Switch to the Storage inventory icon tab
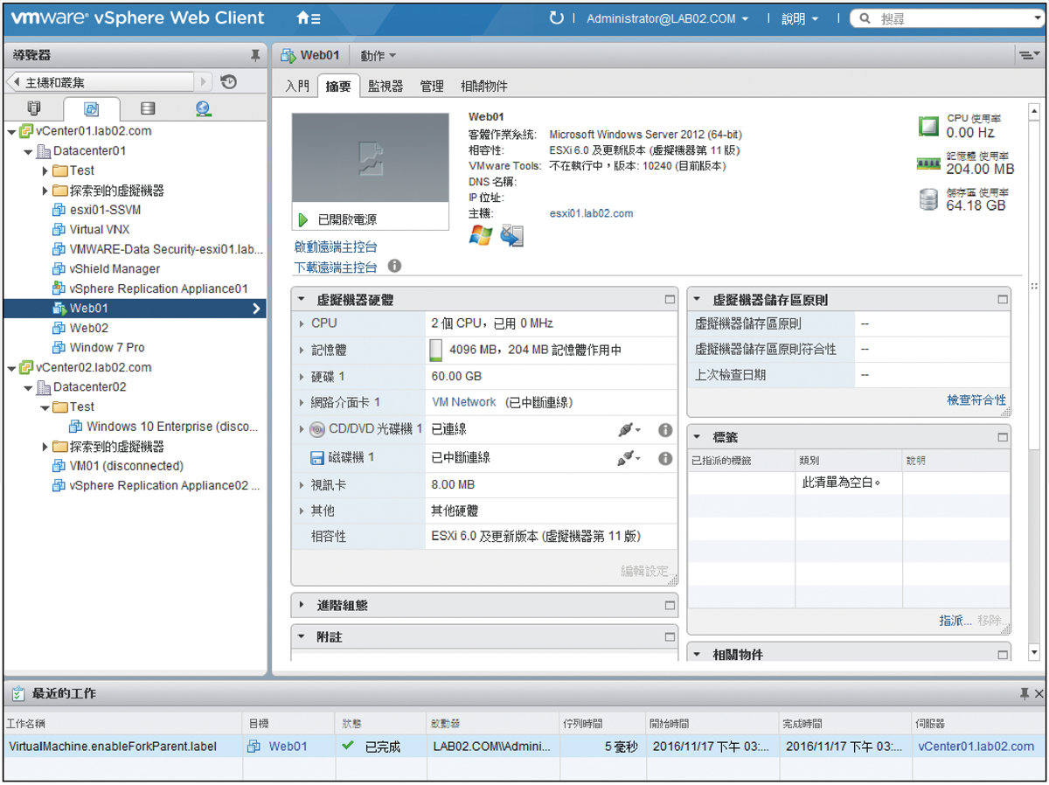The height and width of the screenshot is (785, 1049). pos(148,109)
